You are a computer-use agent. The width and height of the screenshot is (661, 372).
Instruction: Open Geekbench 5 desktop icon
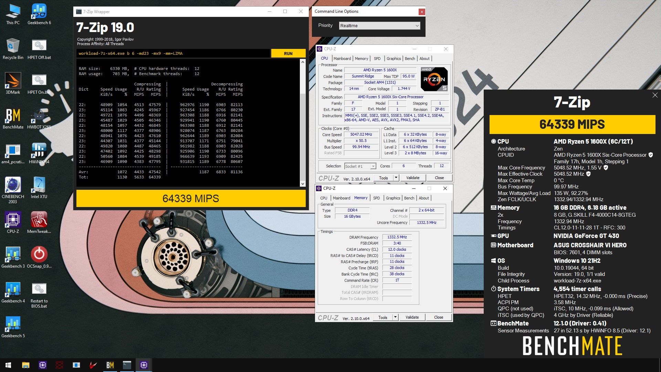click(x=13, y=328)
